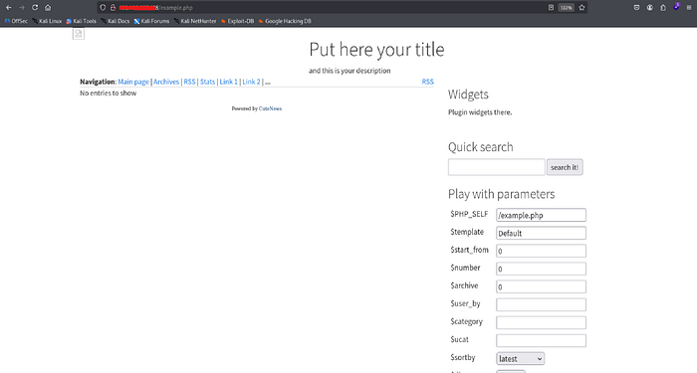697x373 pixels.
Task: Click the empty $user_by input field
Action: (x=541, y=304)
